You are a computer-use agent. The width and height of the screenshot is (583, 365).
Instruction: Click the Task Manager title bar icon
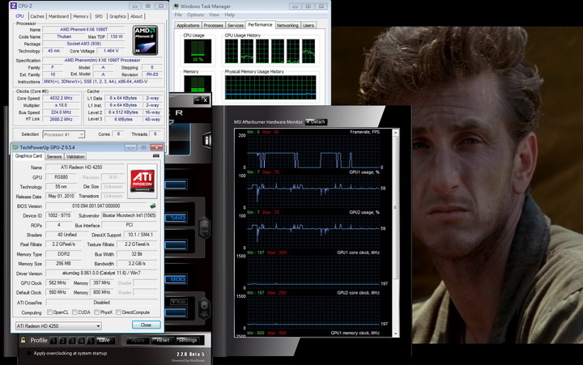(175, 6)
